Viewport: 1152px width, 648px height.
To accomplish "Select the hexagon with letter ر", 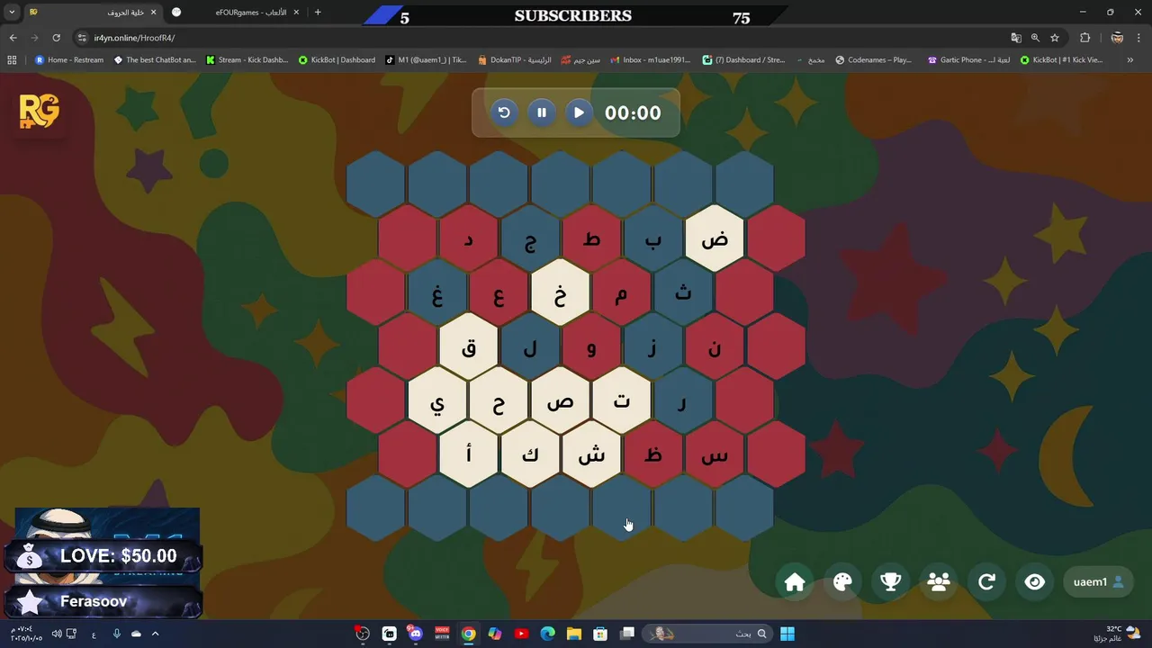I will pos(683,401).
